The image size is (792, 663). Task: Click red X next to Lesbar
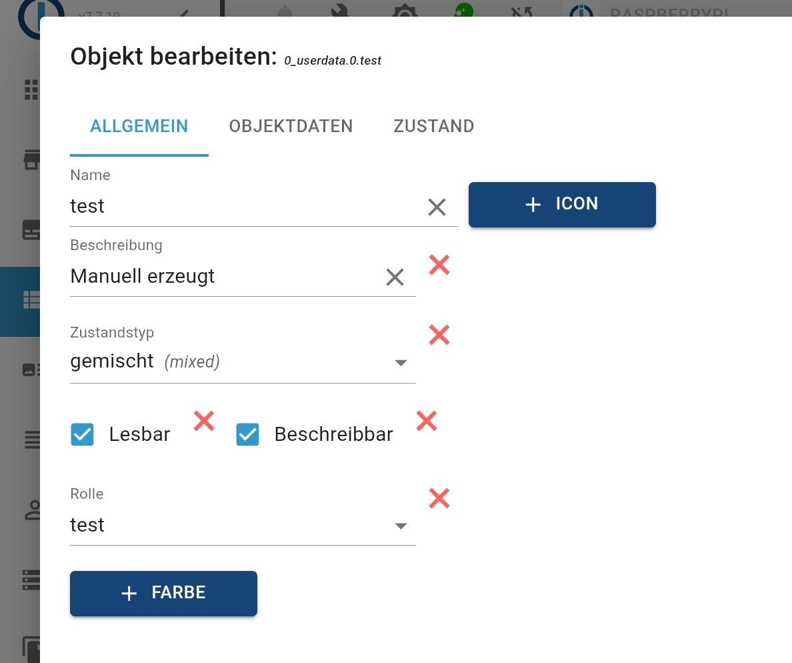coord(204,421)
